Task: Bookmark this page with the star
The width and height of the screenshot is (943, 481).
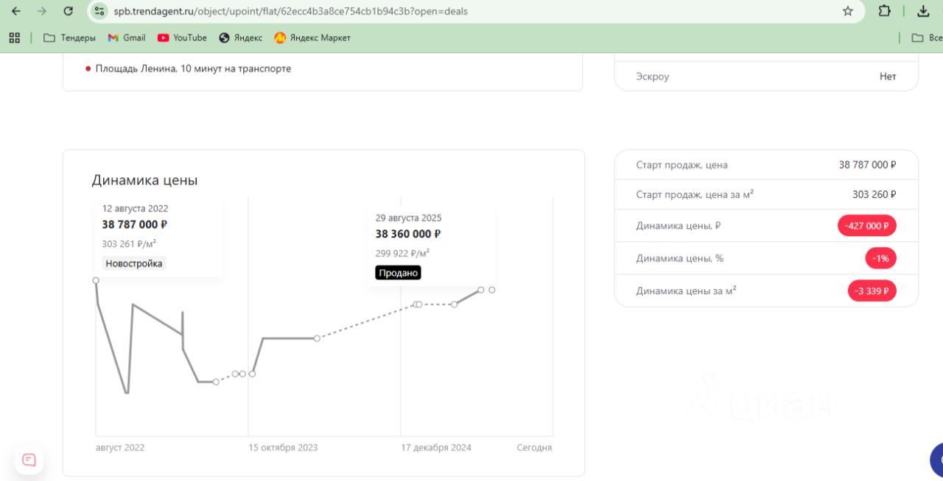Action: (x=848, y=11)
